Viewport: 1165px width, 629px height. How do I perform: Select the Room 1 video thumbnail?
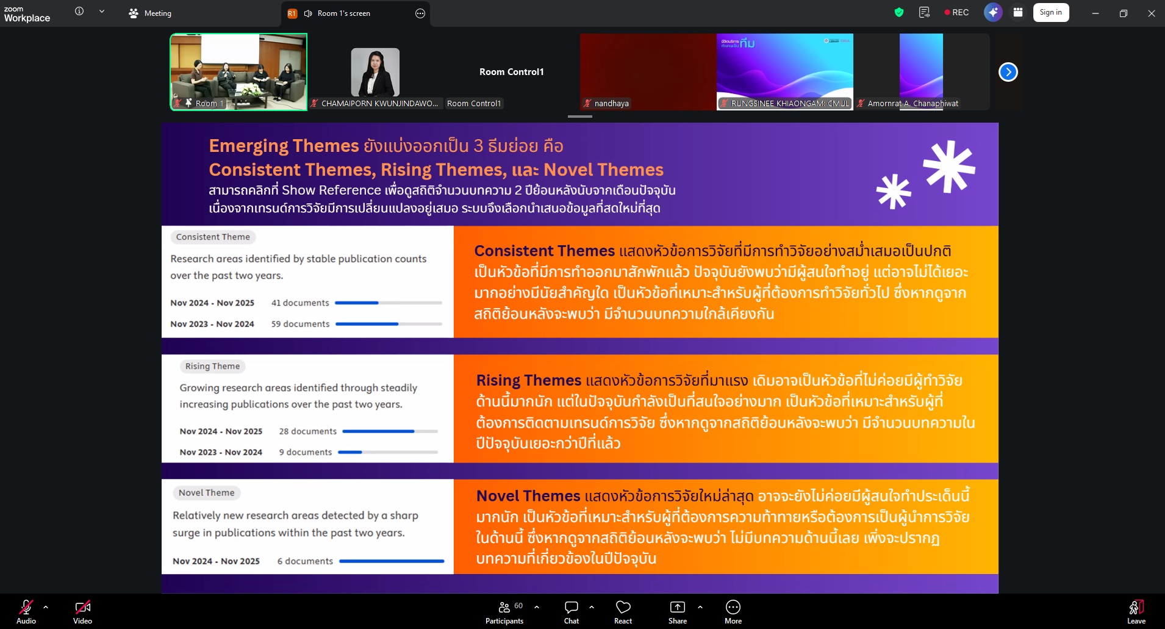click(x=238, y=72)
